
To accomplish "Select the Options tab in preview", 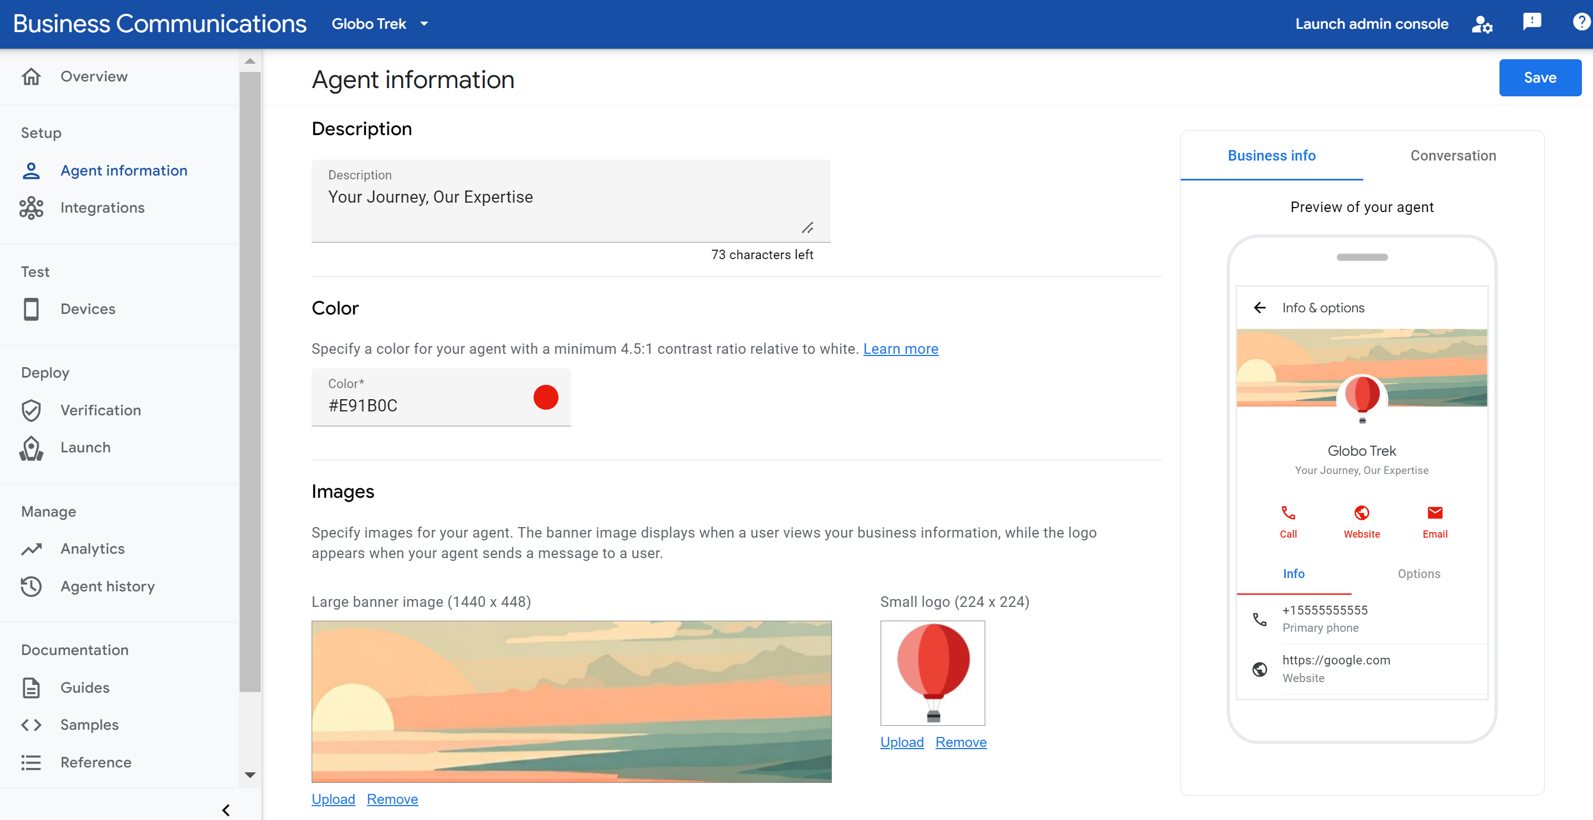I will pyautogui.click(x=1420, y=573).
